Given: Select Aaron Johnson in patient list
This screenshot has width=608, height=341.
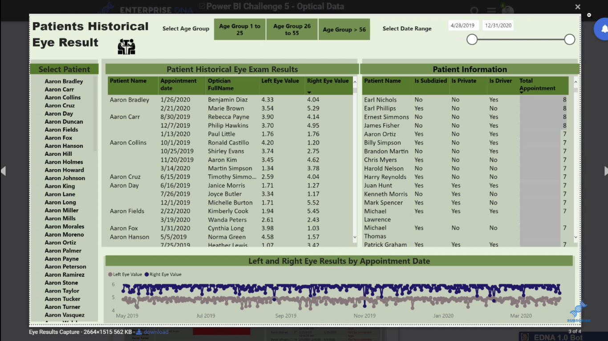Looking at the screenshot, I should 65,178.
